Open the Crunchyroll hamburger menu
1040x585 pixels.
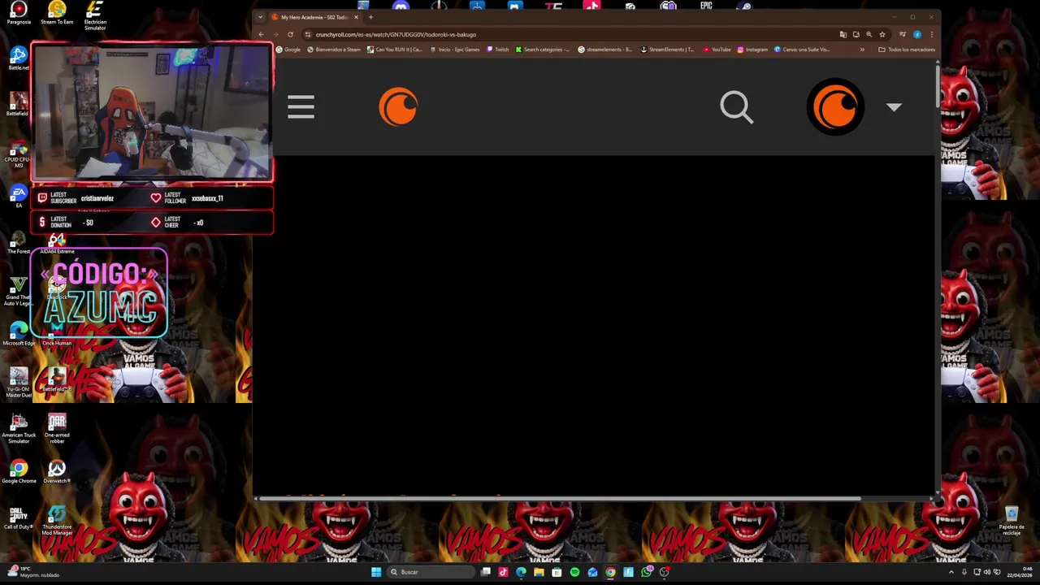pos(301,107)
